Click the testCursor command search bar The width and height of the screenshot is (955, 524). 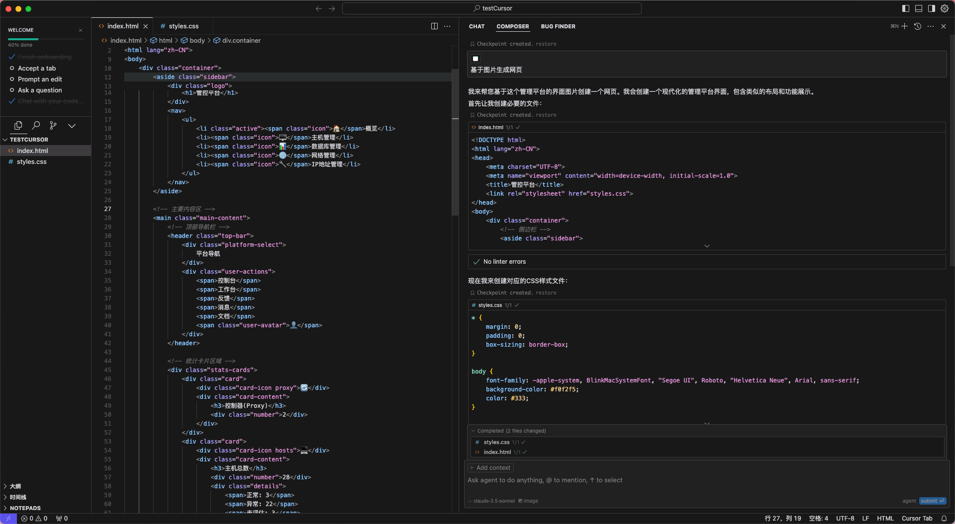click(x=492, y=8)
